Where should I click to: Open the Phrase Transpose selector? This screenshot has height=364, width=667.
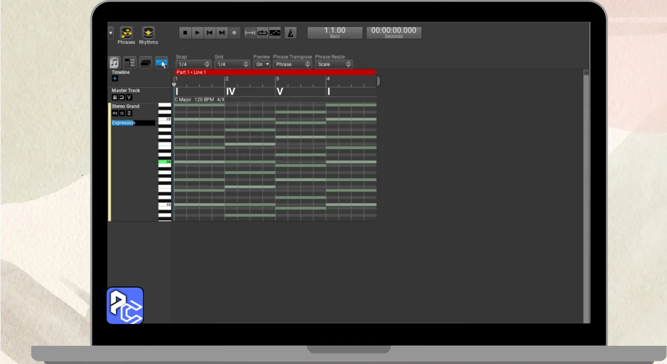292,64
